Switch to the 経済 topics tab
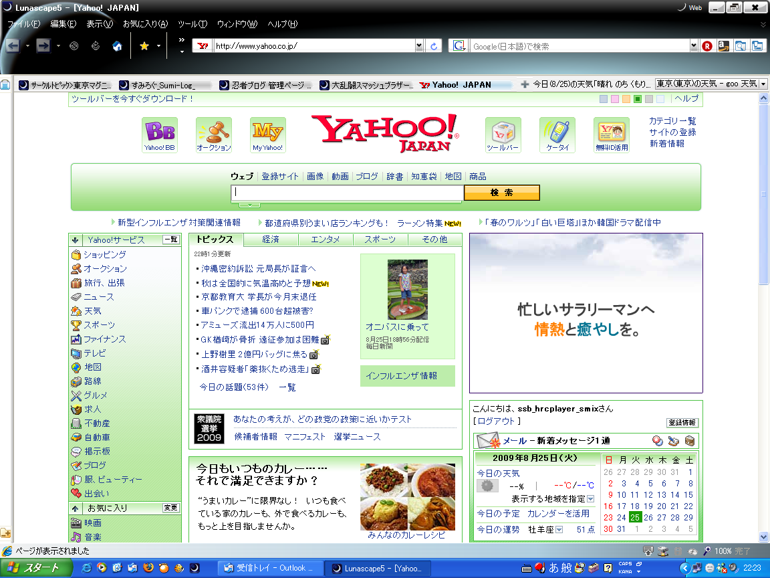Screen dimensions: 770x578 point(271,239)
